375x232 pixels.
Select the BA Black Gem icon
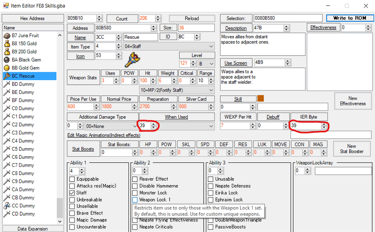(7, 60)
